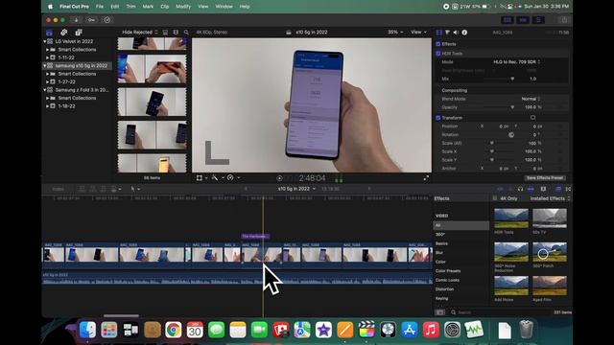
Task: Open the Transform reset icon in inspector
Action: (533, 117)
